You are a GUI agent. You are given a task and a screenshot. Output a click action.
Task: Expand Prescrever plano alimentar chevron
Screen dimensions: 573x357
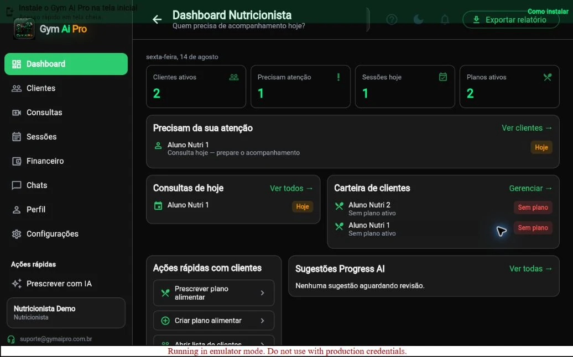click(x=262, y=293)
